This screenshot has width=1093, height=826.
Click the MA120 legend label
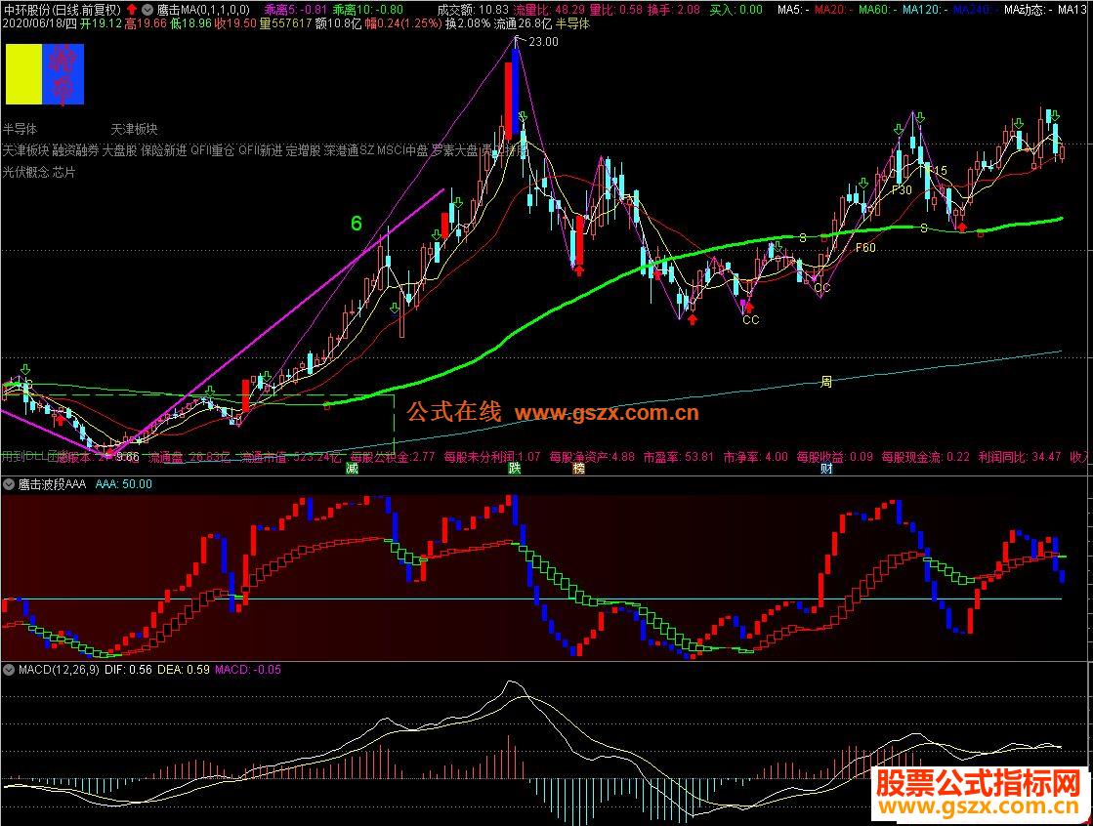[924, 10]
